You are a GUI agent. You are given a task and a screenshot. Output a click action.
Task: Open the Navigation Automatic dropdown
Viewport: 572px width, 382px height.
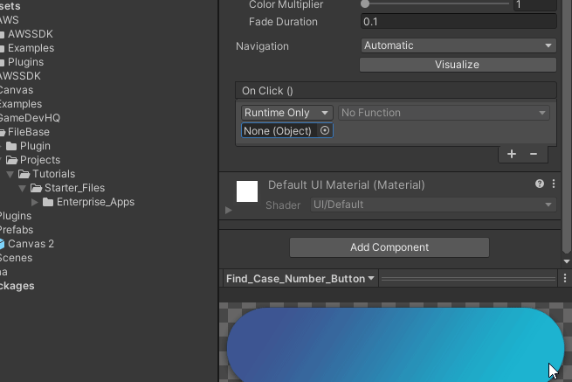coord(458,45)
